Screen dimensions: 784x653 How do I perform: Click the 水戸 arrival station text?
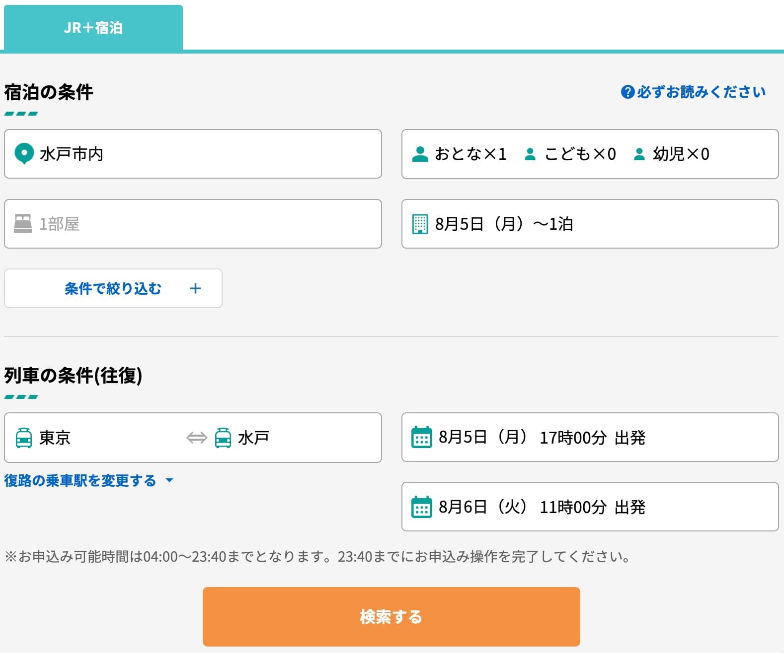coord(253,438)
